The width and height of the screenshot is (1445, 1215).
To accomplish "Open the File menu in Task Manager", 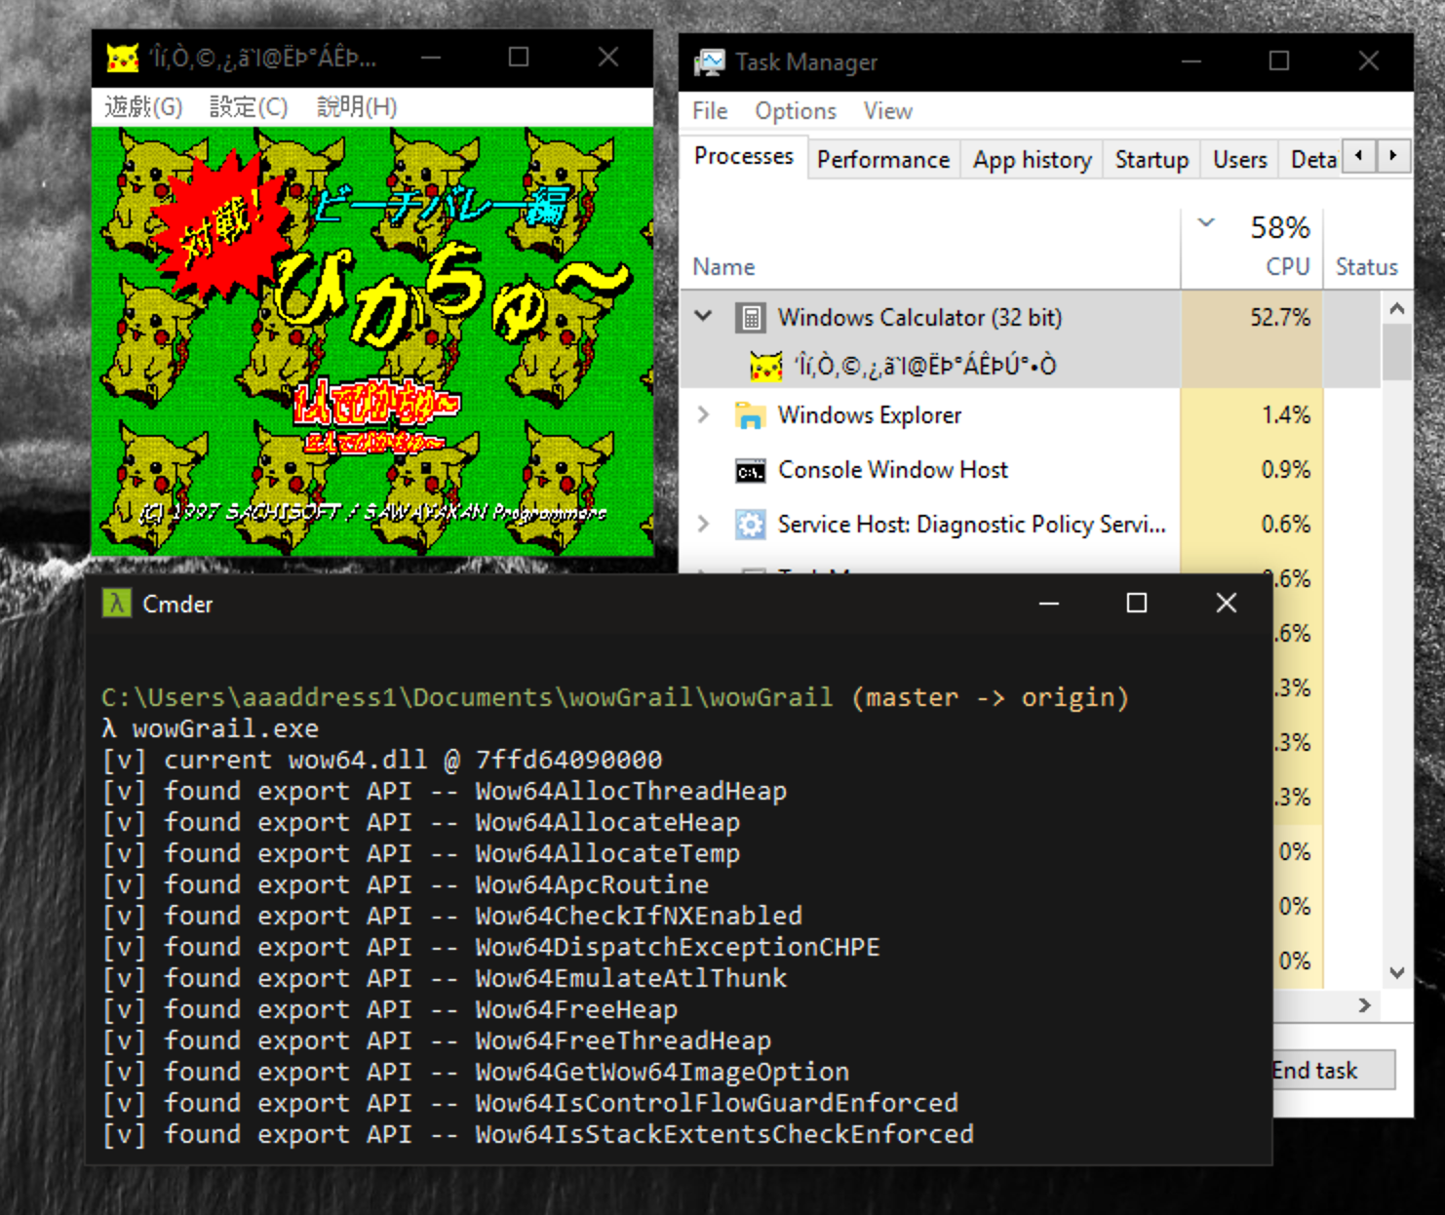I will coord(710,111).
